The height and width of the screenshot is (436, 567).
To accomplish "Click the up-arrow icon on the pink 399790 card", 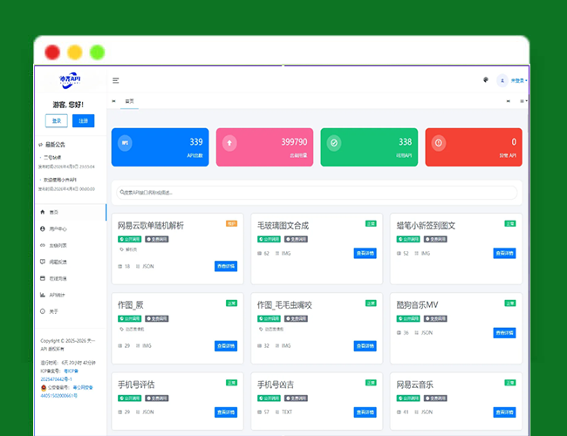I will pos(229,143).
